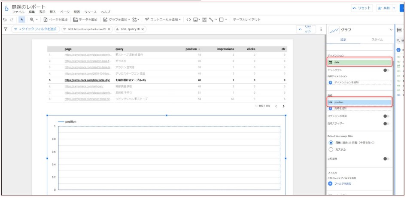Click フィルタを追加 plus button

point(330,184)
